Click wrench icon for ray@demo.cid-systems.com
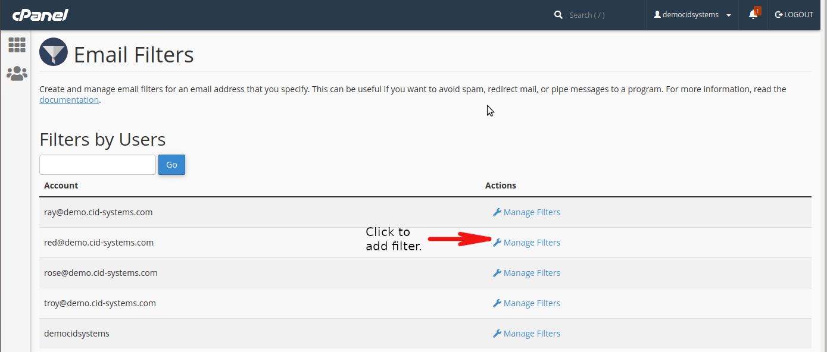This screenshot has height=352, width=827. (x=497, y=212)
